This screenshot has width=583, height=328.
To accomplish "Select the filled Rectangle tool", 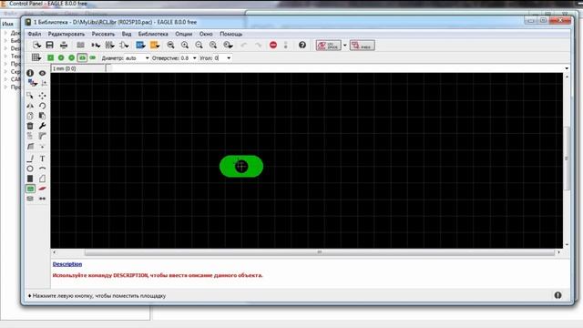I will pyautogui.click(x=30, y=179).
